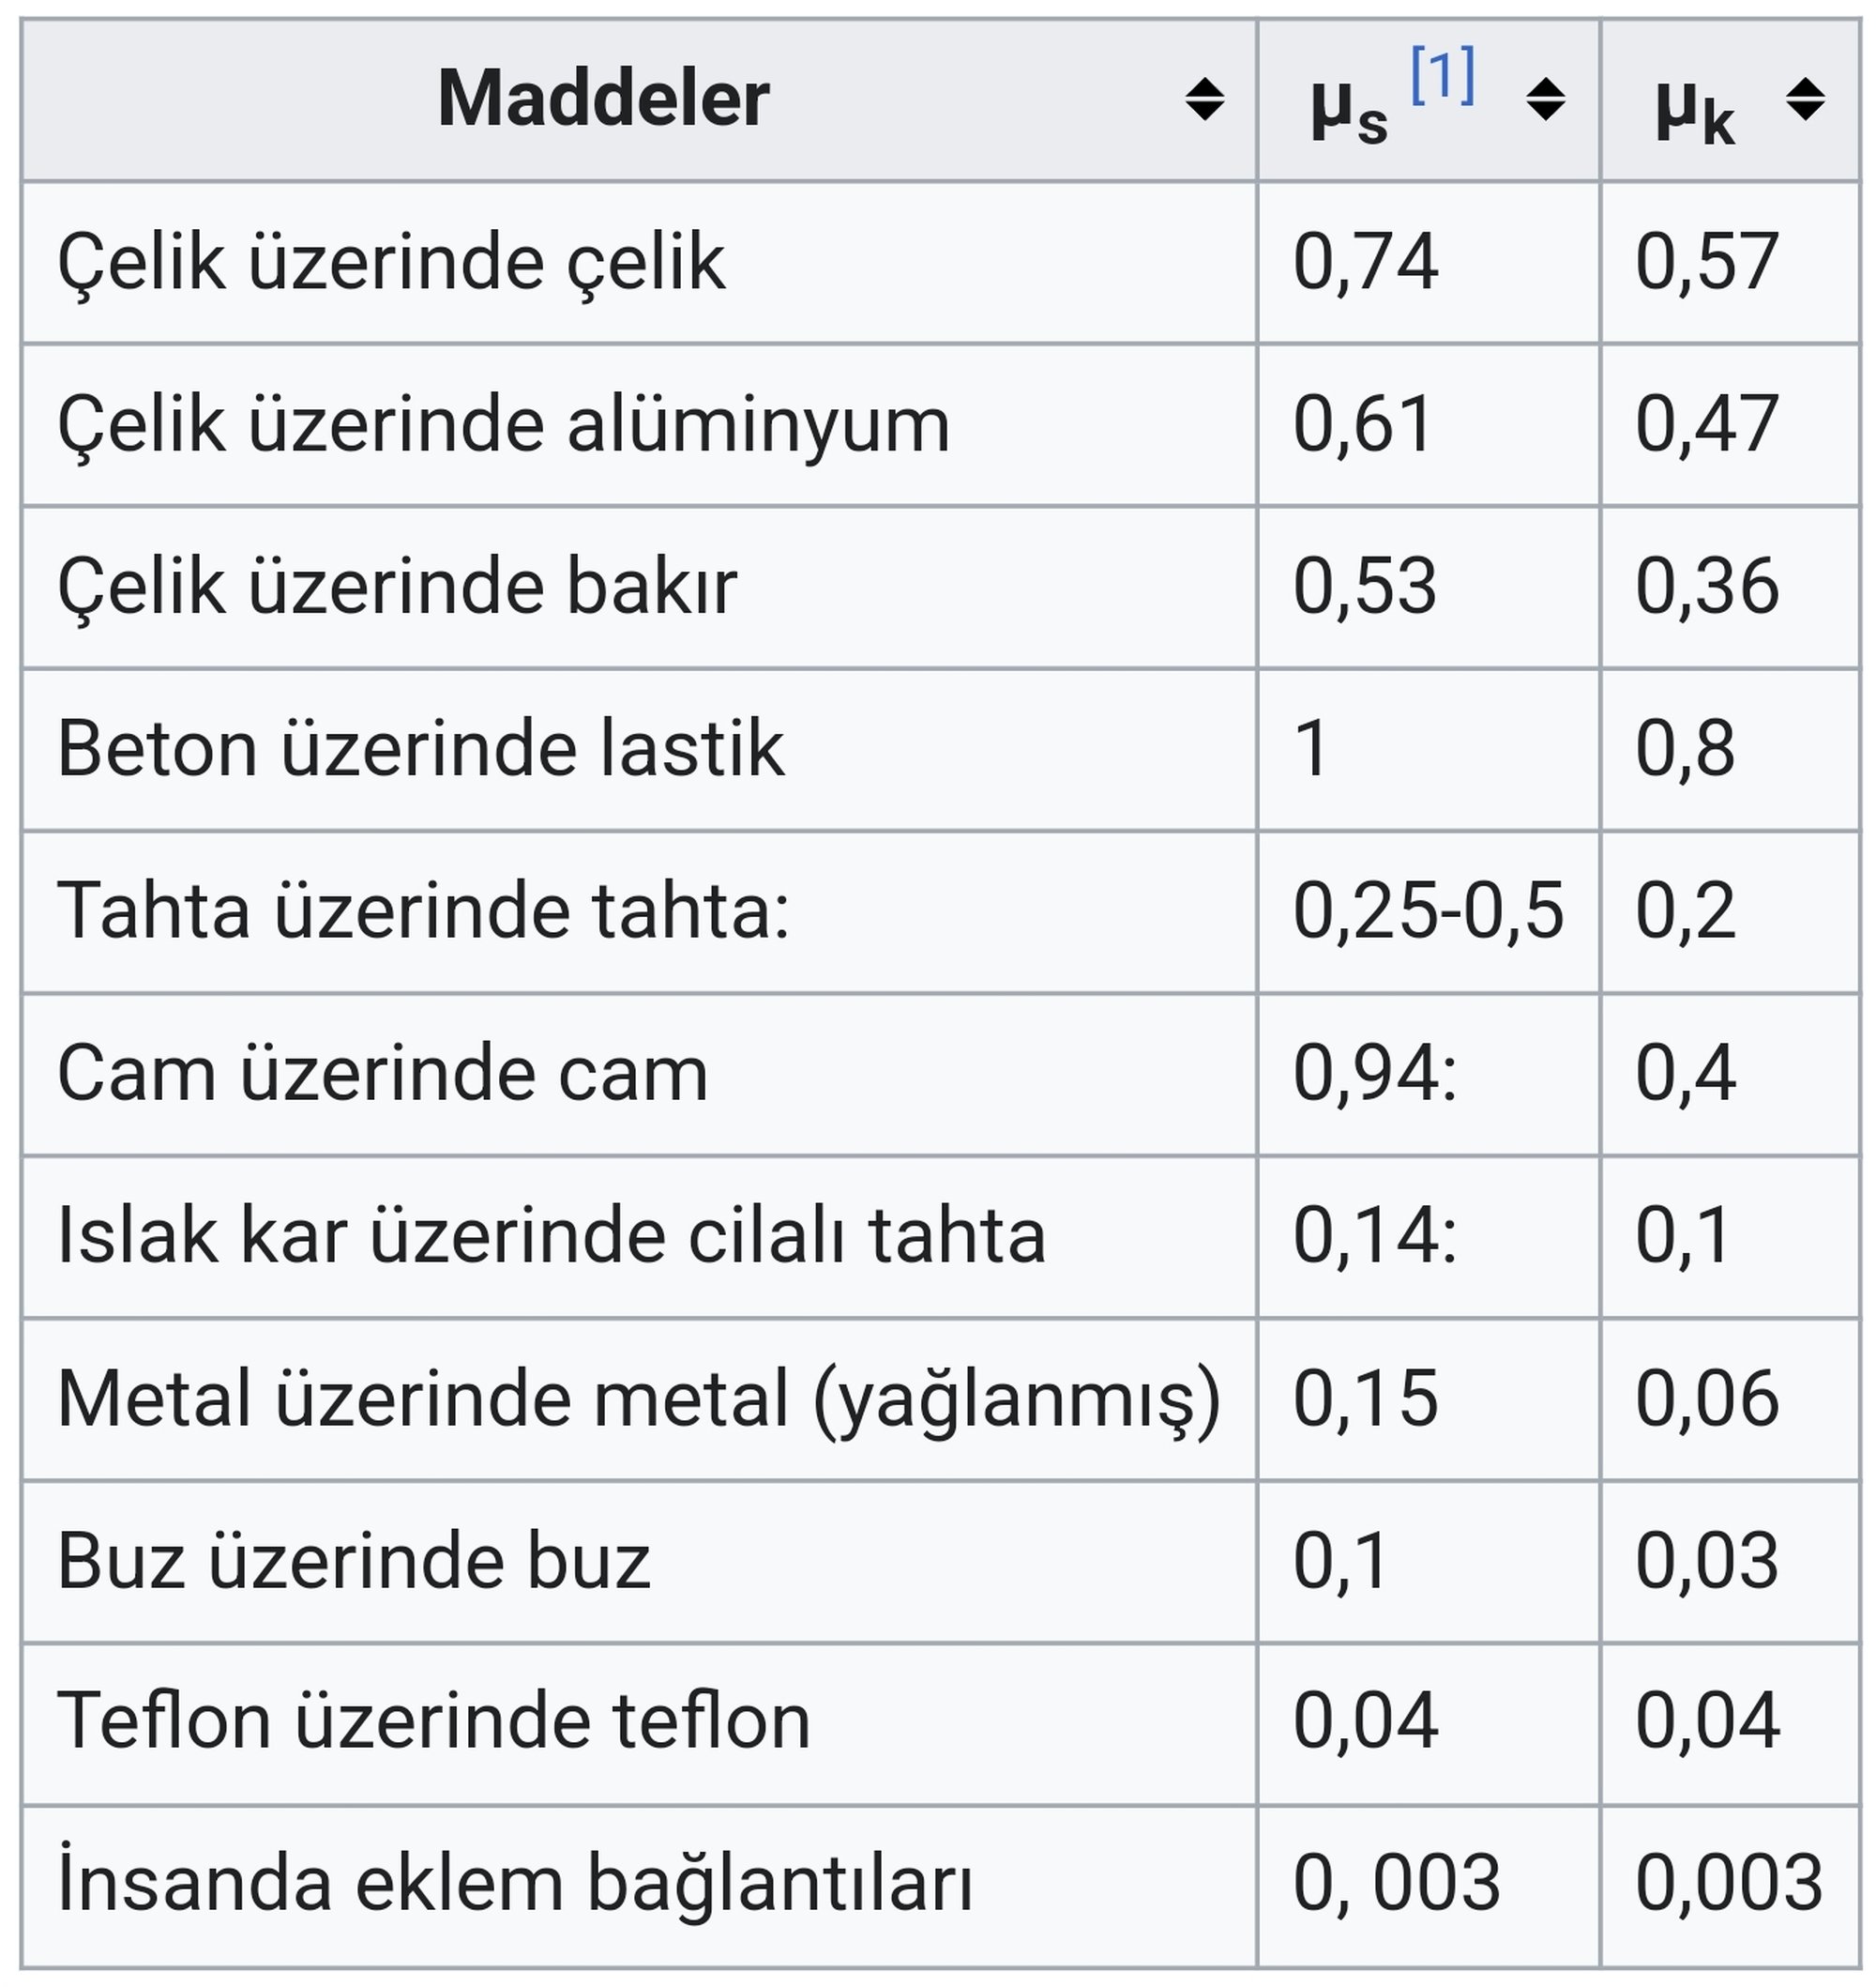Click the 0,57 kinetic friction value
The height and width of the screenshot is (1987, 1876).
(x=1706, y=263)
